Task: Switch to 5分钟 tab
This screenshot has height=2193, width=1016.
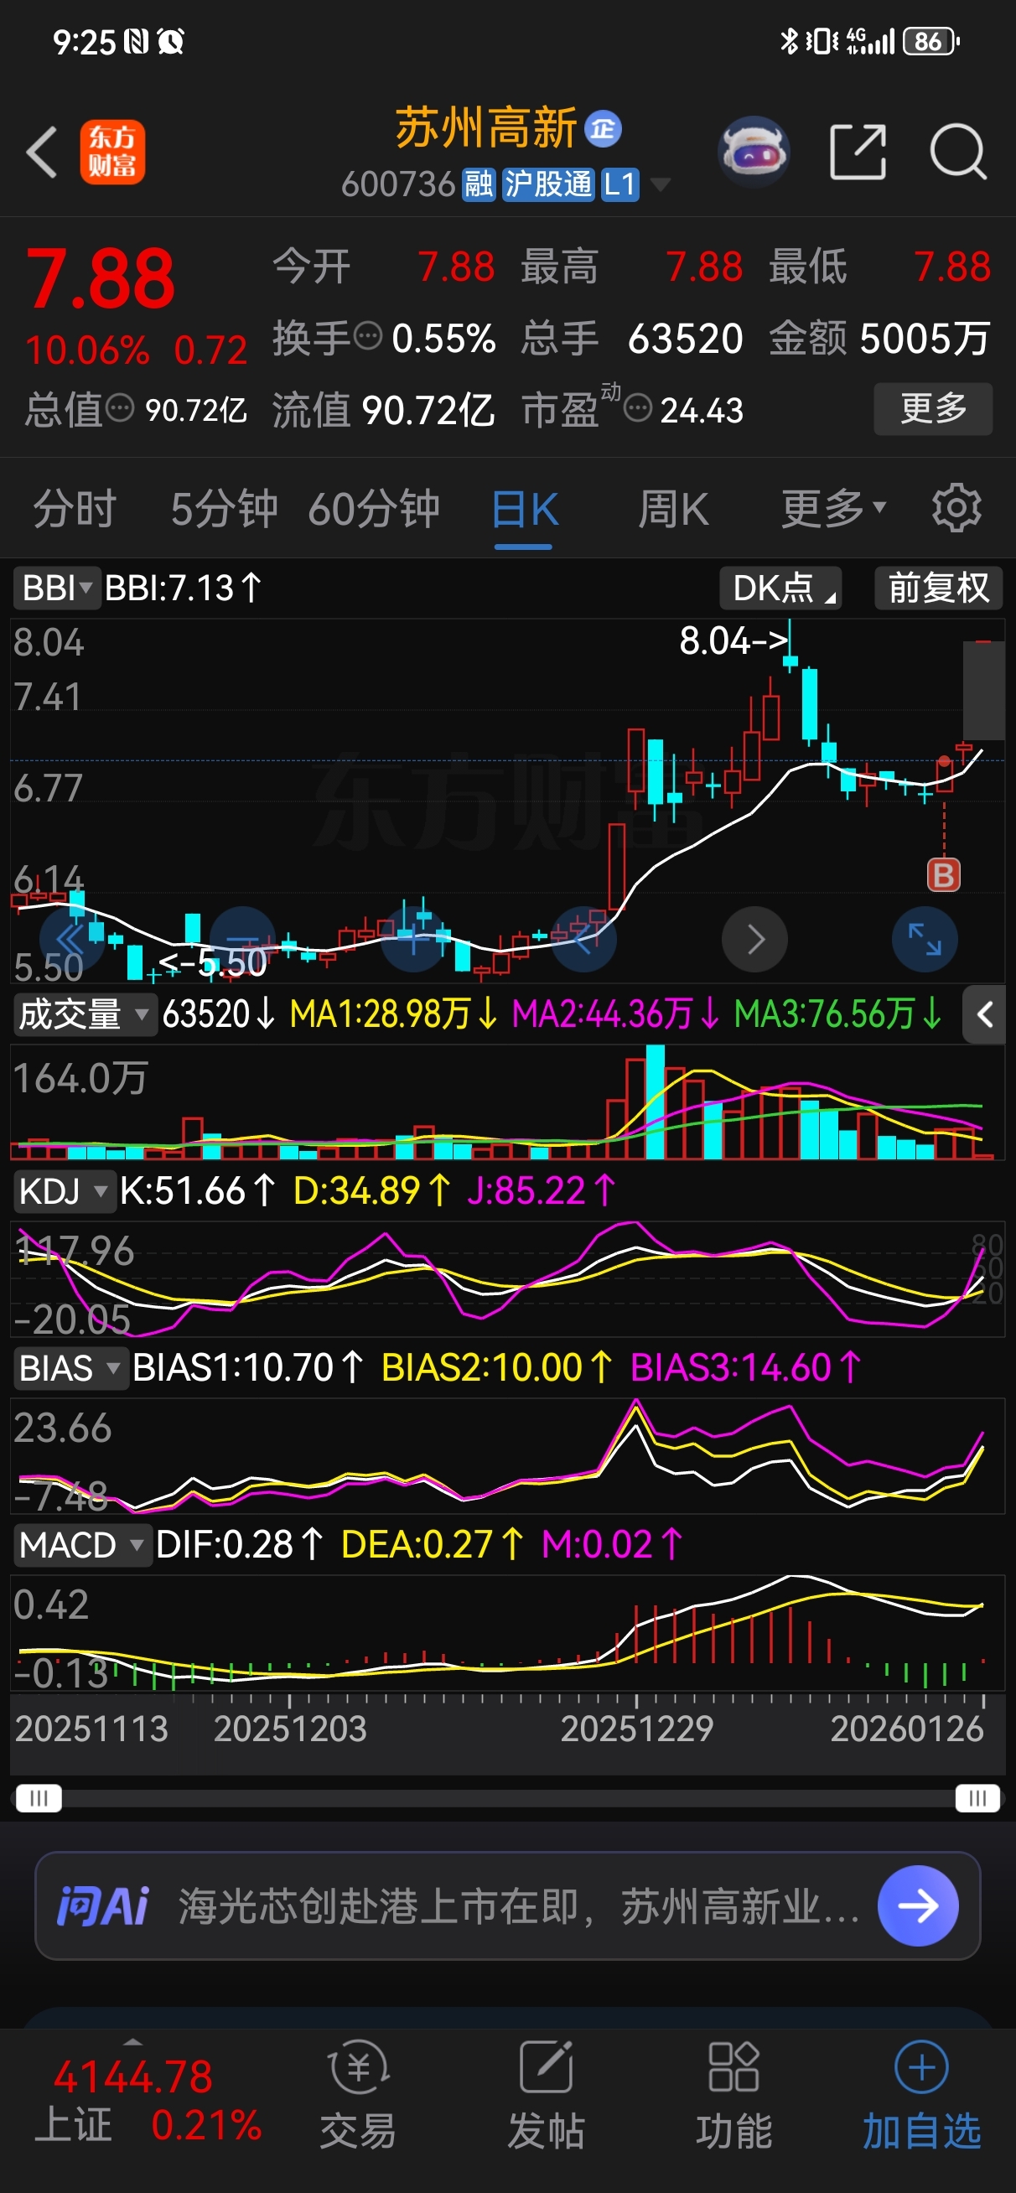Action: click(x=224, y=508)
